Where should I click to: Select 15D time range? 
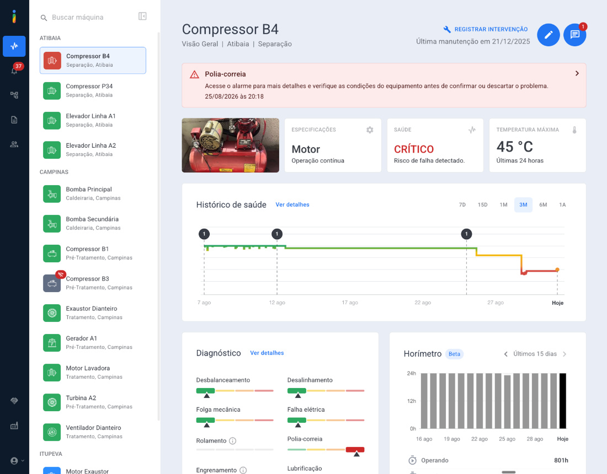[482, 205]
